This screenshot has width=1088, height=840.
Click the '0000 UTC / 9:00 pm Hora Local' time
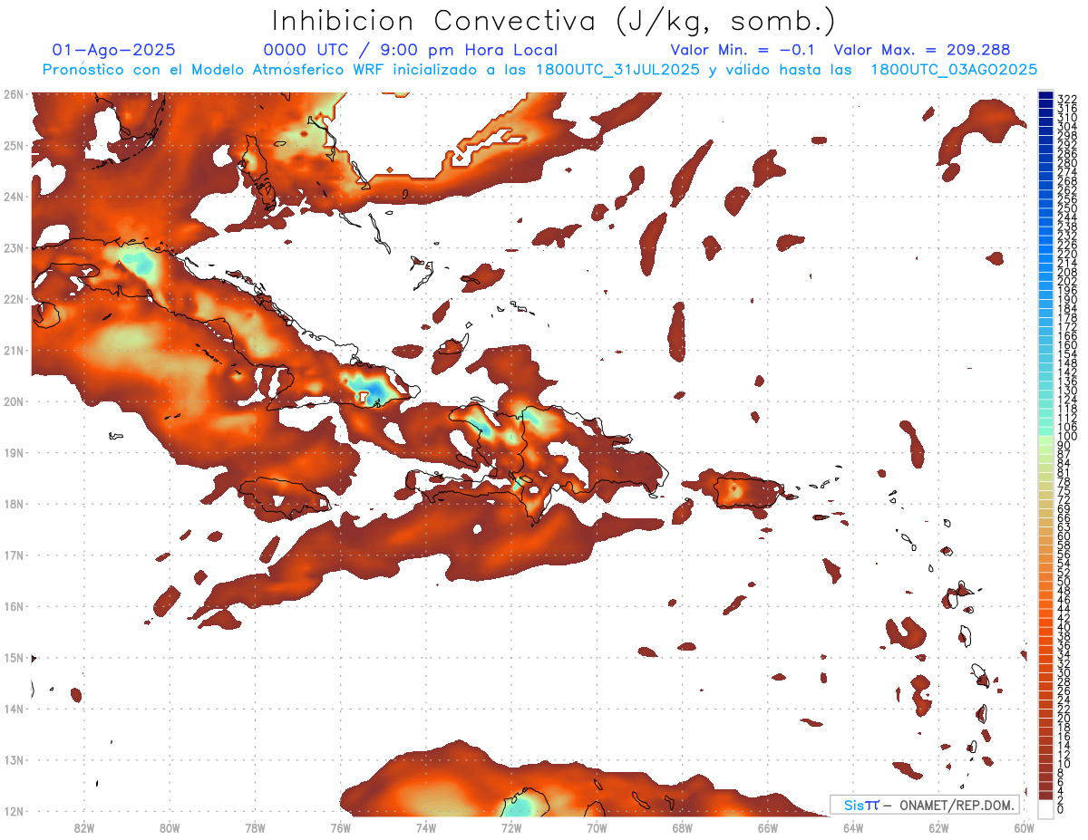411,50
